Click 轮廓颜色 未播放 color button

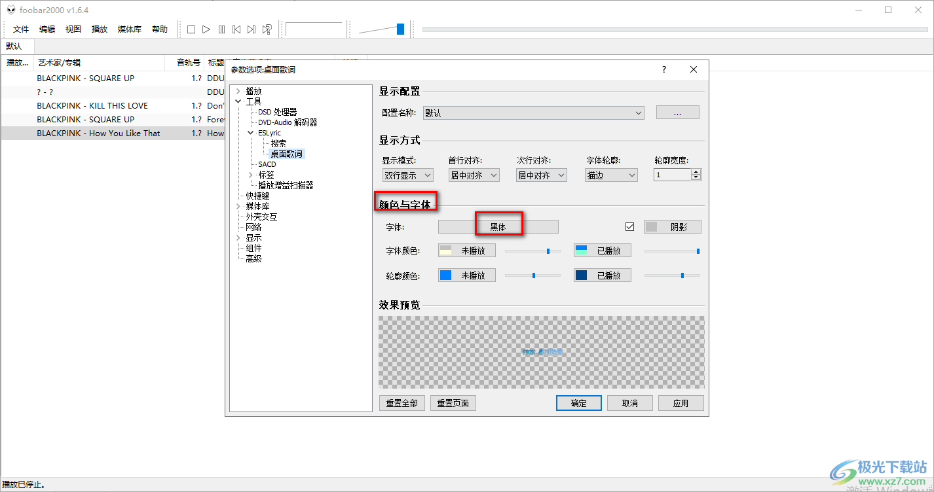point(467,275)
